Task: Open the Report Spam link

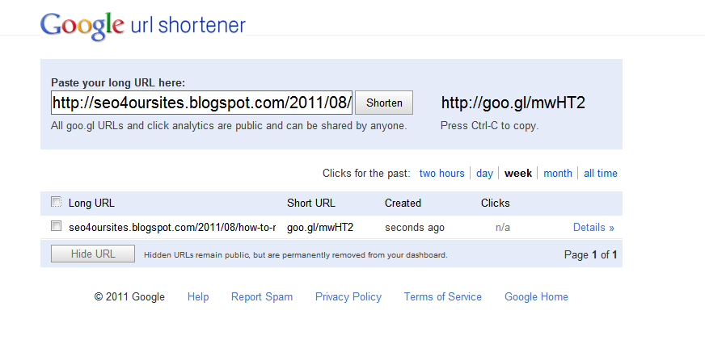Action: [262, 296]
